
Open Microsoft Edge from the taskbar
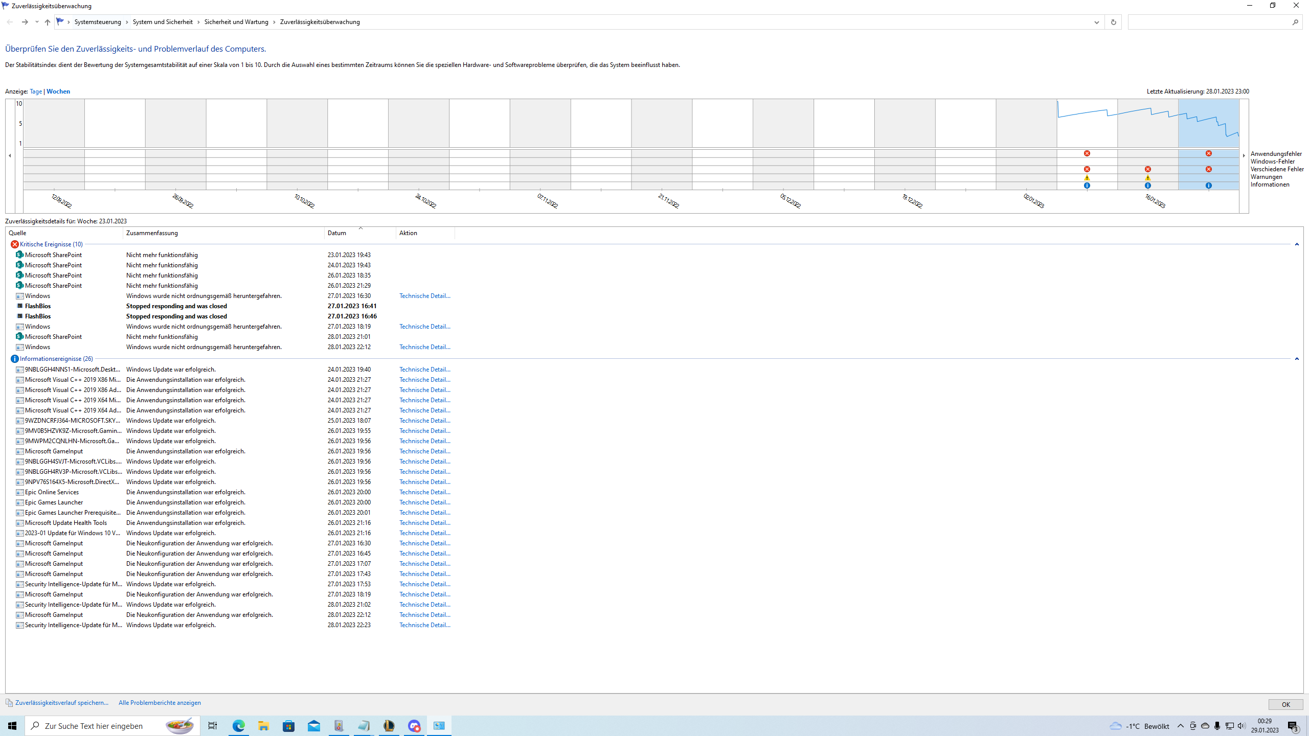239,726
